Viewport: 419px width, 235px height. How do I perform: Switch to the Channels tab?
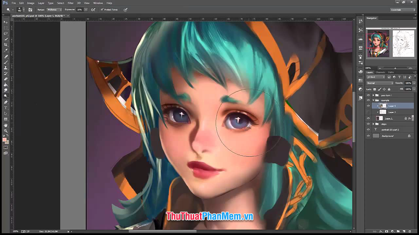(380, 72)
